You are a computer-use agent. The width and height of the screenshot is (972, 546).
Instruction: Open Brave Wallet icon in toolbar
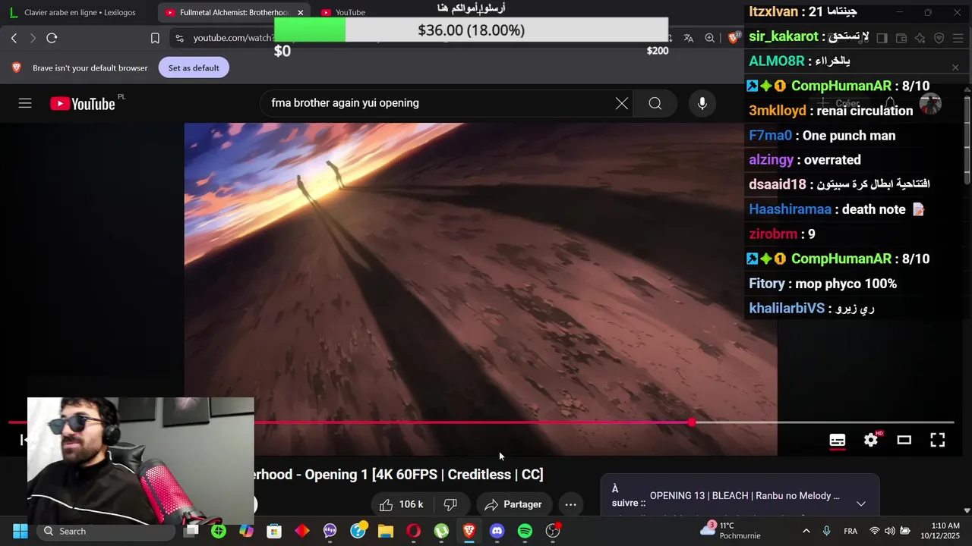click(901, 38)
